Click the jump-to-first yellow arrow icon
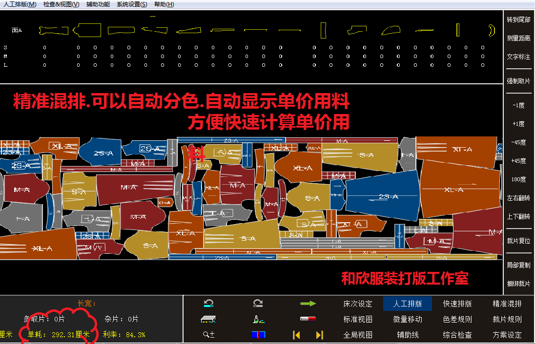 (296, 335)
